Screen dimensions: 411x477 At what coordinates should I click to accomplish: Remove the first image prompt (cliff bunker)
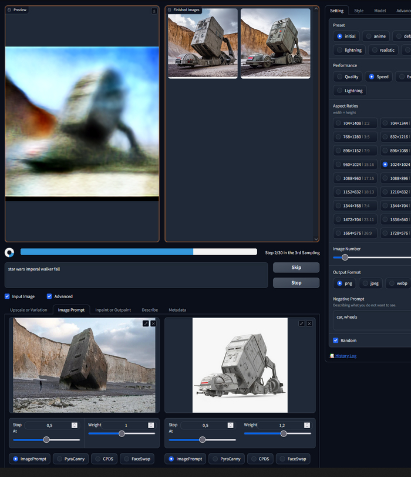click(153, 323)
